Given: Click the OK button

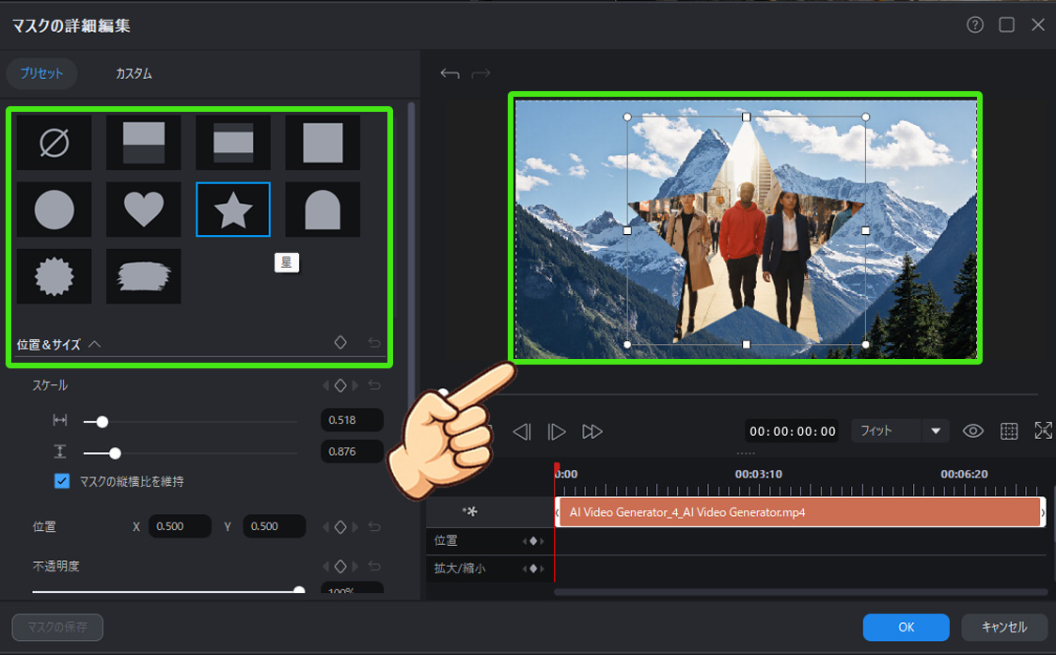Looking at the screenshot, I should click(906, 627).
